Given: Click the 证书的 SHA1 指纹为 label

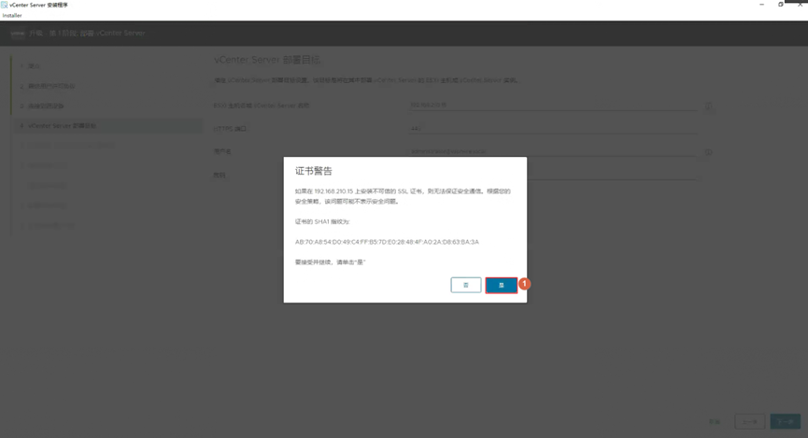Looking at the screenshot, I should coord(322,221).
